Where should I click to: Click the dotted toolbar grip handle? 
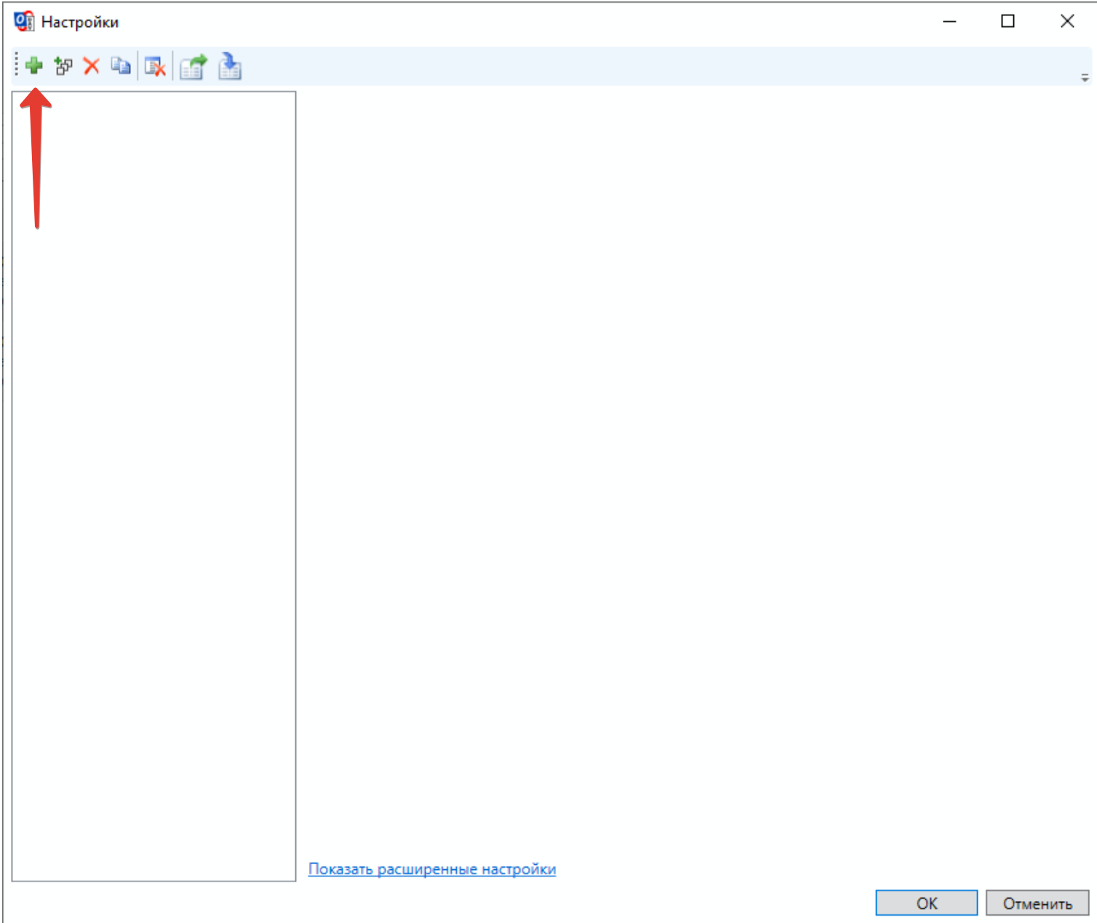pyautogui.click(x=16, y=66)
